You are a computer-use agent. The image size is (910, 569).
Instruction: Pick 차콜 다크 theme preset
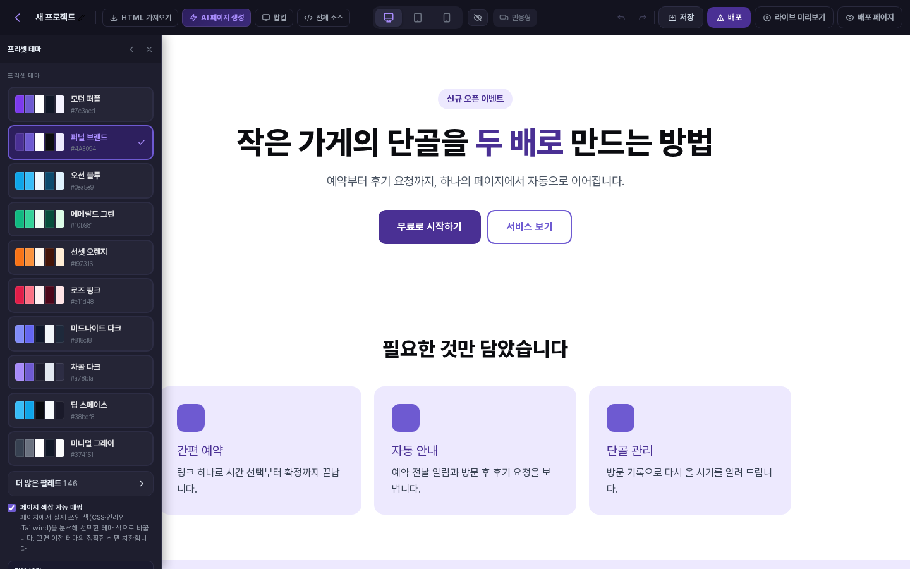[x=80, y=372]
